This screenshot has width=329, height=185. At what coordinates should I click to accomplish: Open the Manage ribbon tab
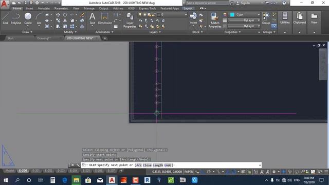(89, 8)
